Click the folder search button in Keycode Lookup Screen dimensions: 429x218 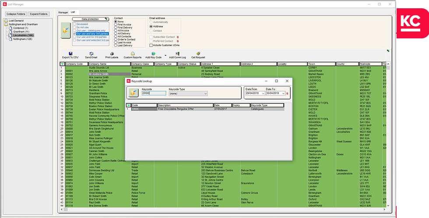133,92
